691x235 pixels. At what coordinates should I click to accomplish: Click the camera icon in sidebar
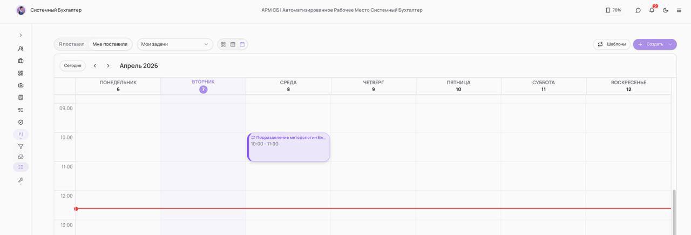click(x=21, y=85)
